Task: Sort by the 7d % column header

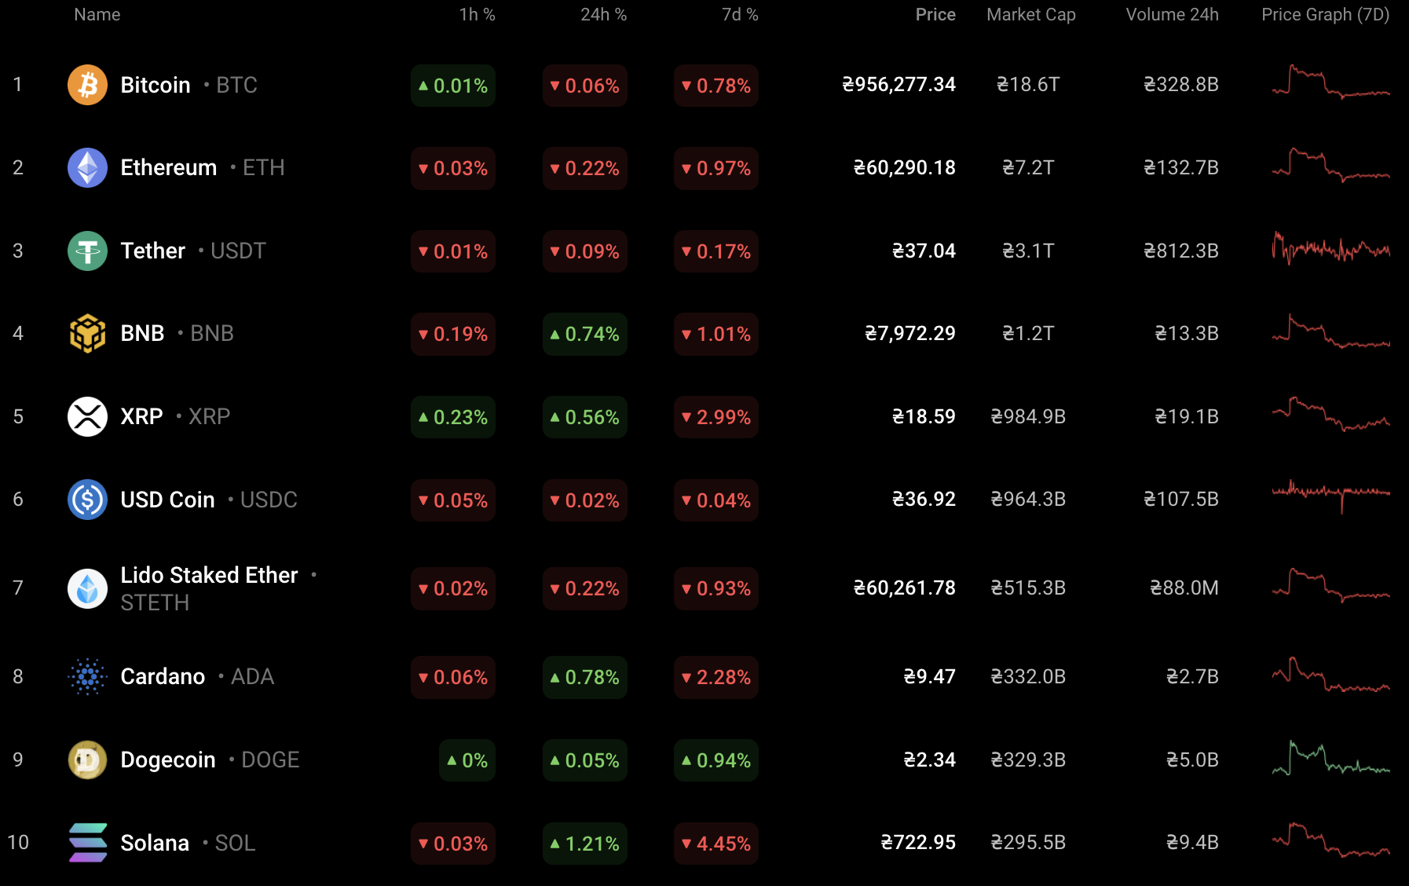Action: [740, 15]
